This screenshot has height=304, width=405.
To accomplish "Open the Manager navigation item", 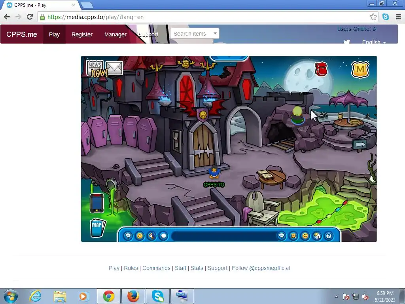I will pos(115,34).
